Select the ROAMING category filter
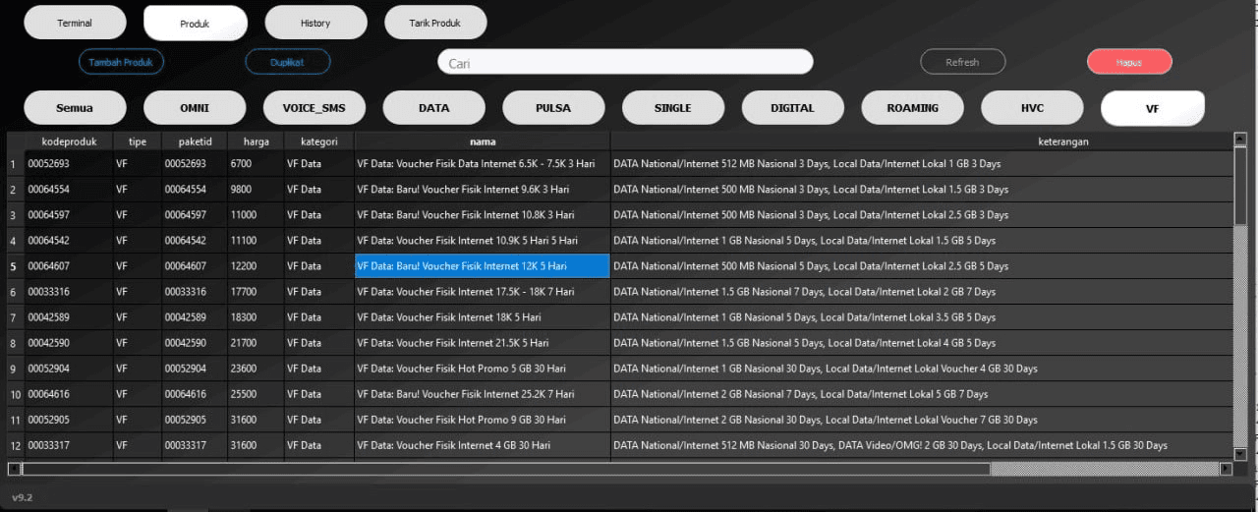The width and height of the screenshot is (1258, 512). pos(912,108)
